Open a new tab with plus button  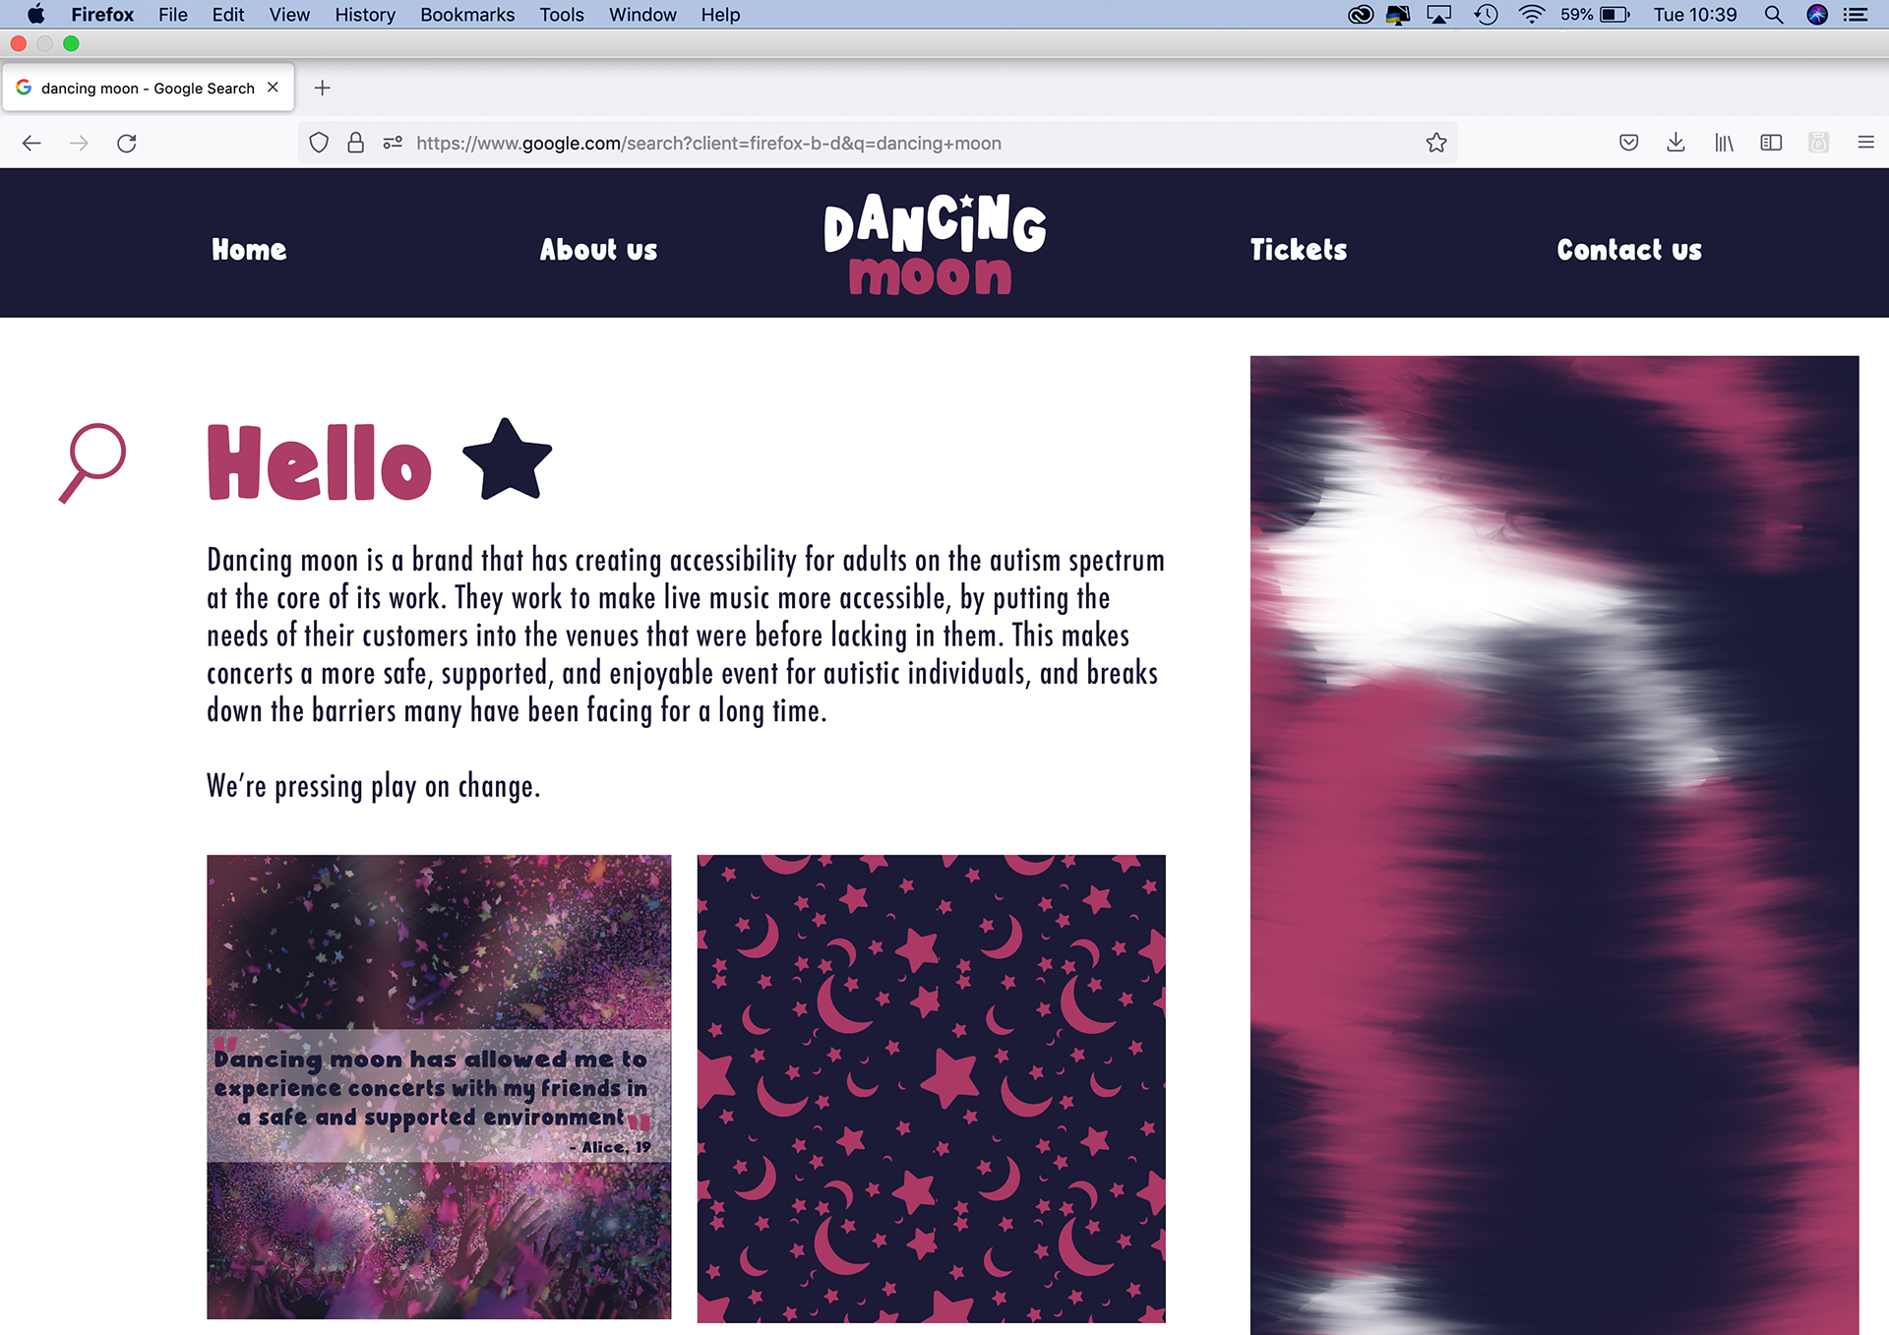tap(322, 88)
